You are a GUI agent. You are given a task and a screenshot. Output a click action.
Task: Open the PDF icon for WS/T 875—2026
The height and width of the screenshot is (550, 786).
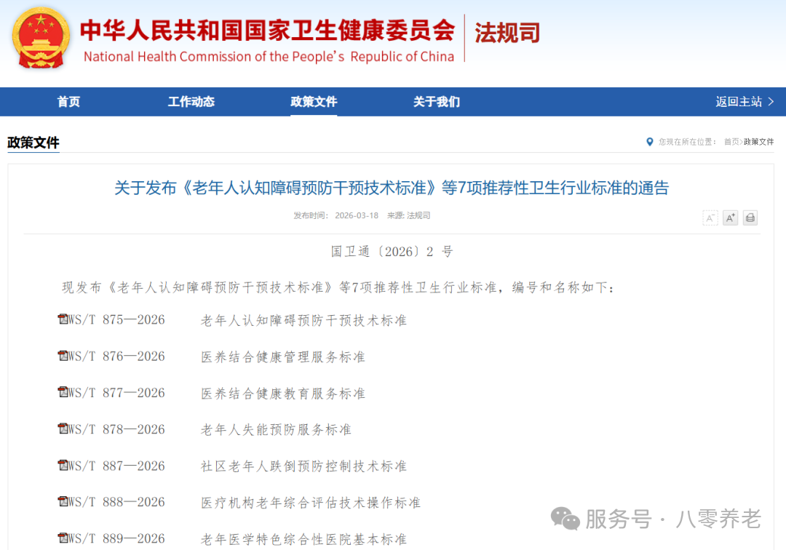coord(63,319)
